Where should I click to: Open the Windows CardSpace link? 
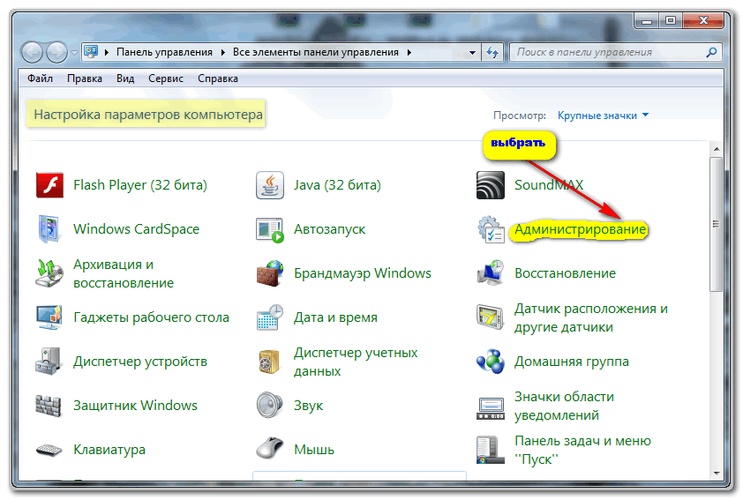[136, 229]
